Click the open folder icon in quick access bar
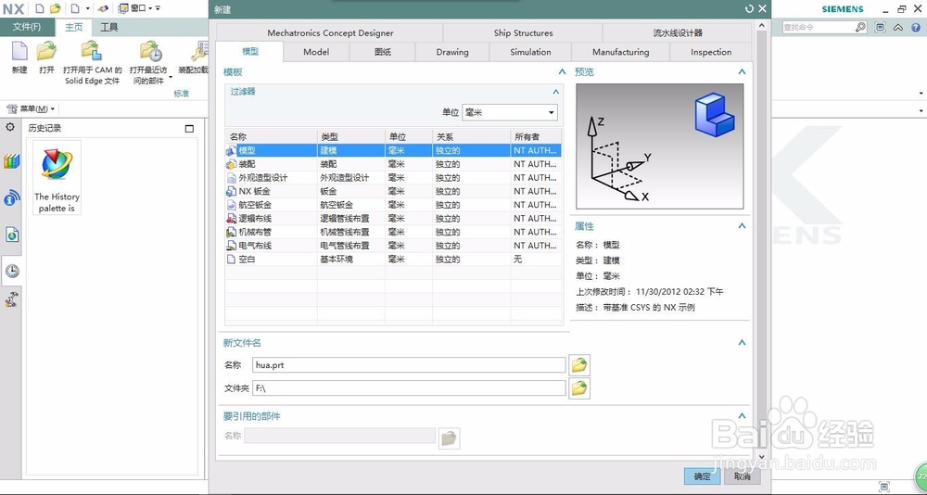 point(56,8)
